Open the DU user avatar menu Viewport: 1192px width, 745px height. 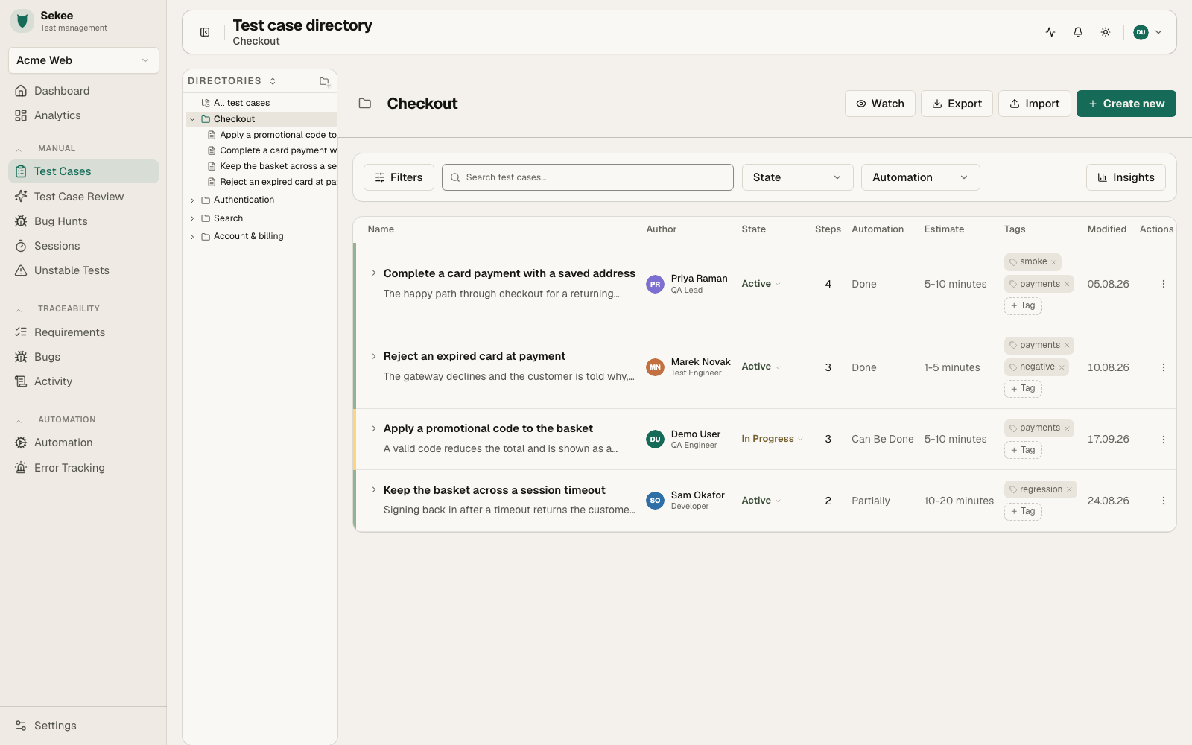pos(1147,32)
